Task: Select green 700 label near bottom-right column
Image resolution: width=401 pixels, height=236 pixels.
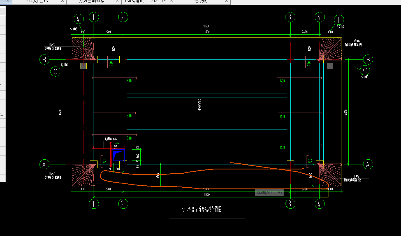Action: 310,161
